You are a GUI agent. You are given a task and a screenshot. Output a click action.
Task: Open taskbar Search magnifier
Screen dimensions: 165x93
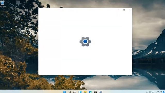70,92
